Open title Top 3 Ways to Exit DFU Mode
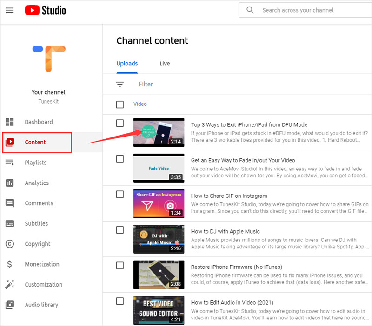Screen dimensions: 372x326 [x=249, y=124]
